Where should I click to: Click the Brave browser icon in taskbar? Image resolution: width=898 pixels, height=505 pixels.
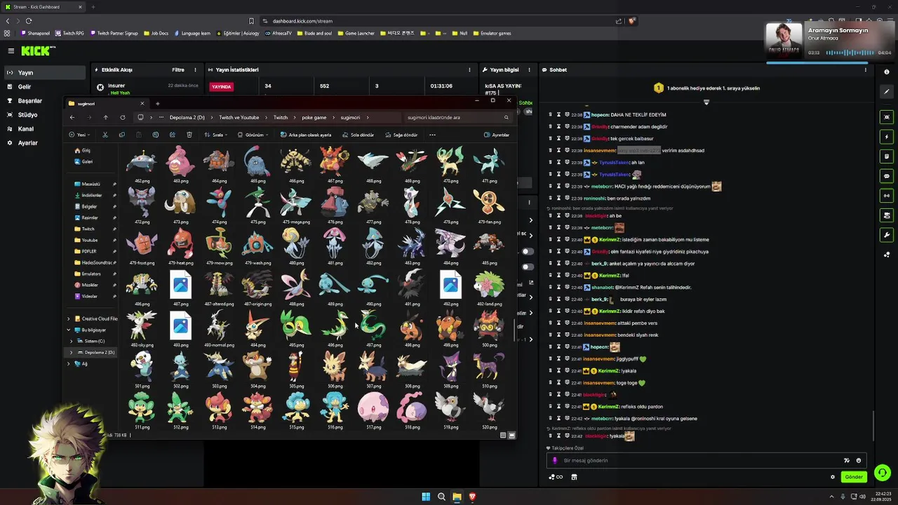pos(472,497)
